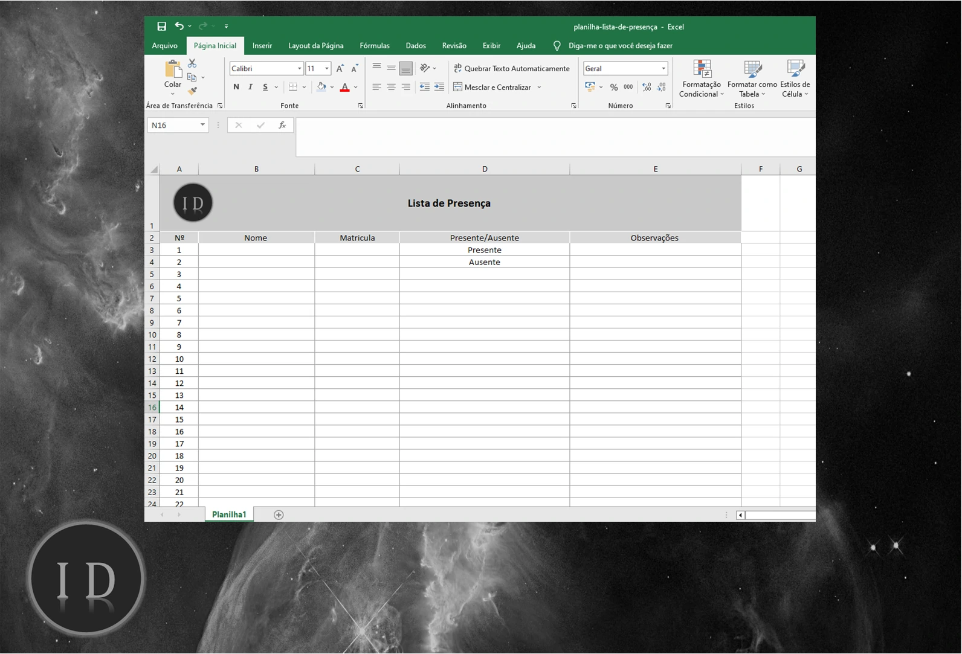Screen dimensions: 962x654
Task: Open the Fonte group dialog launcher
Action: (x=361, y=106)
